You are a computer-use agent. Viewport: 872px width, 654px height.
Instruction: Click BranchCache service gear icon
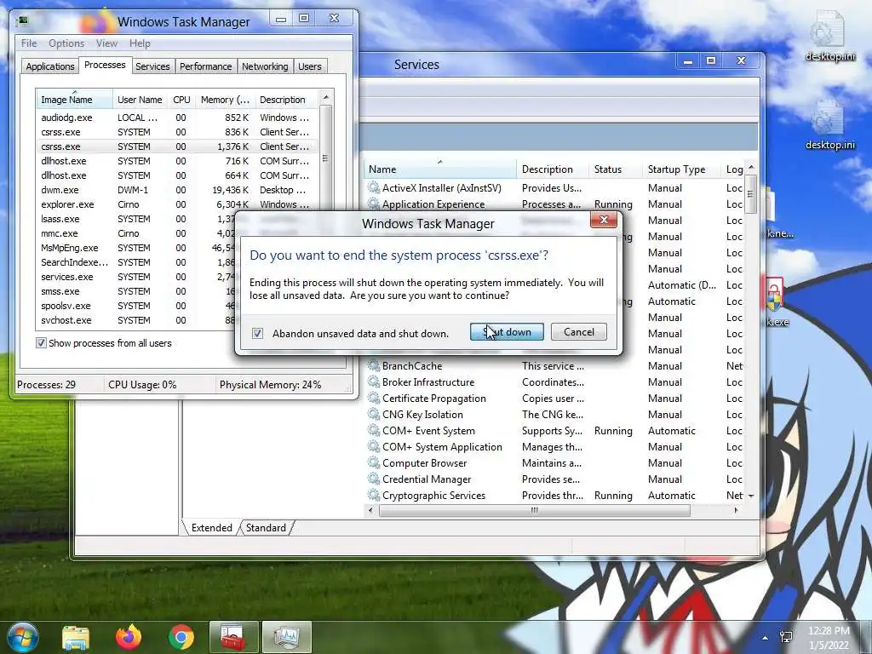(374, 366)
